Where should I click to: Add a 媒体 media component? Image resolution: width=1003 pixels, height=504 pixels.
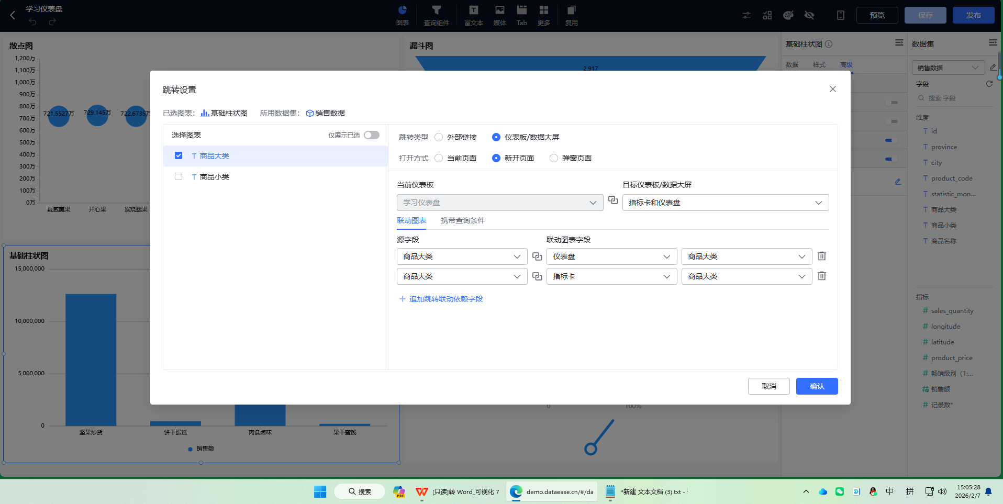[499, 15]
